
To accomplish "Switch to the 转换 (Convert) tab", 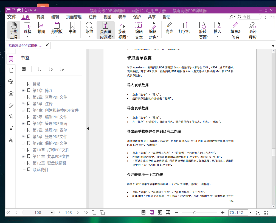I will click(x=40, y=17).
